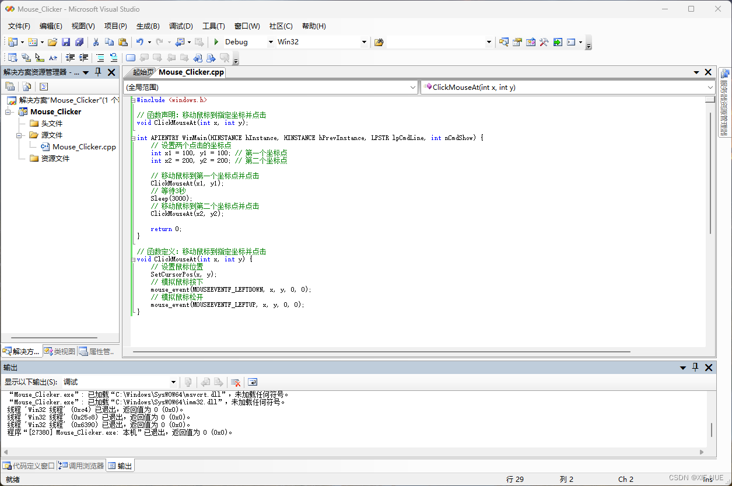Open the active document list arrow
The height and width of the screenshot is (486, 732).
[696, 72]
